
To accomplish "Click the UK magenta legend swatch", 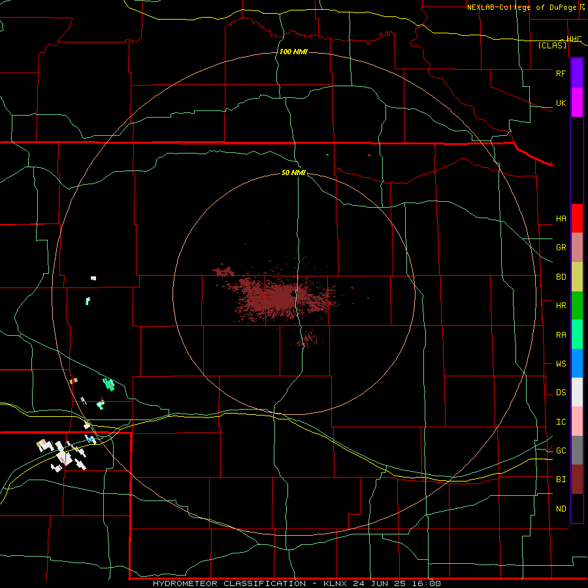I will pos(577,103).
